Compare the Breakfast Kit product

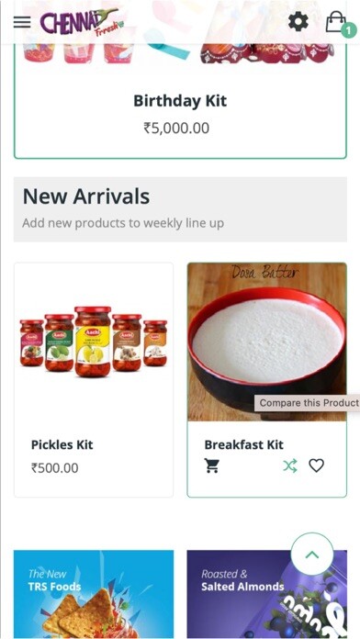click(290, 465)
